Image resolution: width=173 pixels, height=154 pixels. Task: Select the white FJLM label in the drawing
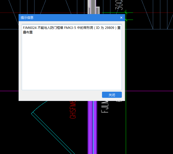tap(105, 107)
